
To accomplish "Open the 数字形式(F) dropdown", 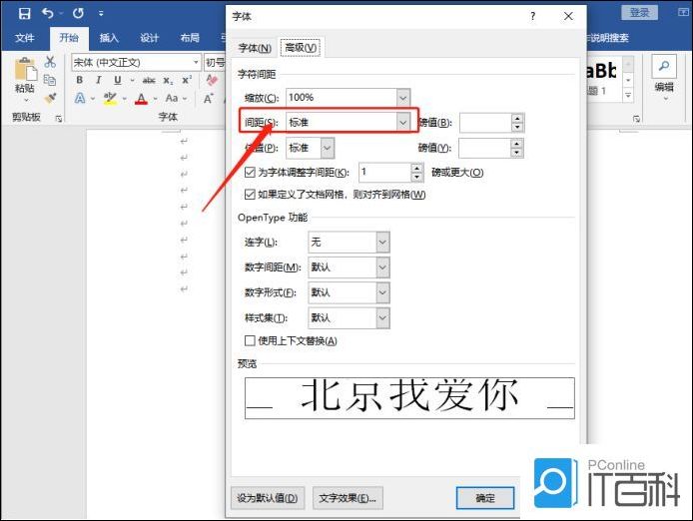I will [382, 292].
